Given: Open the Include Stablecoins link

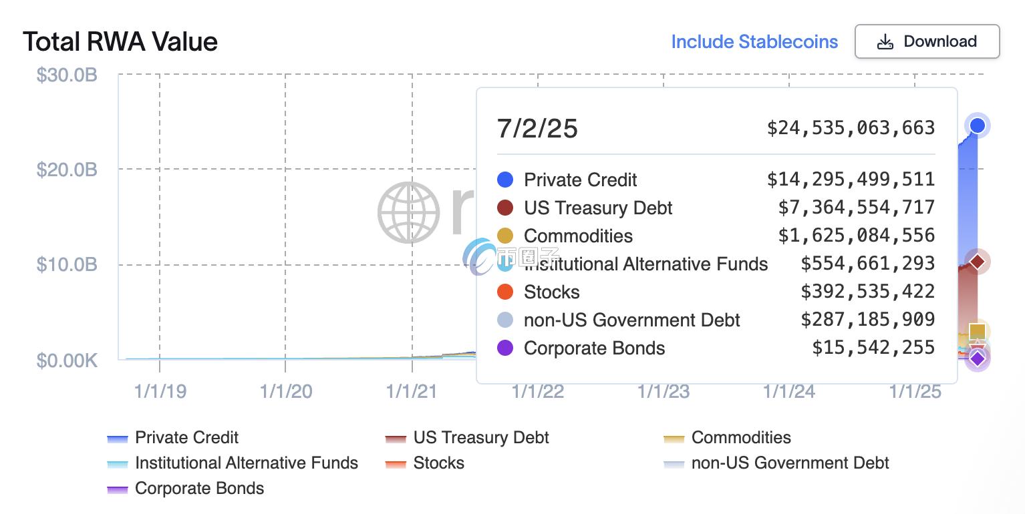Looking at the screenshot, I should point(754,41).
